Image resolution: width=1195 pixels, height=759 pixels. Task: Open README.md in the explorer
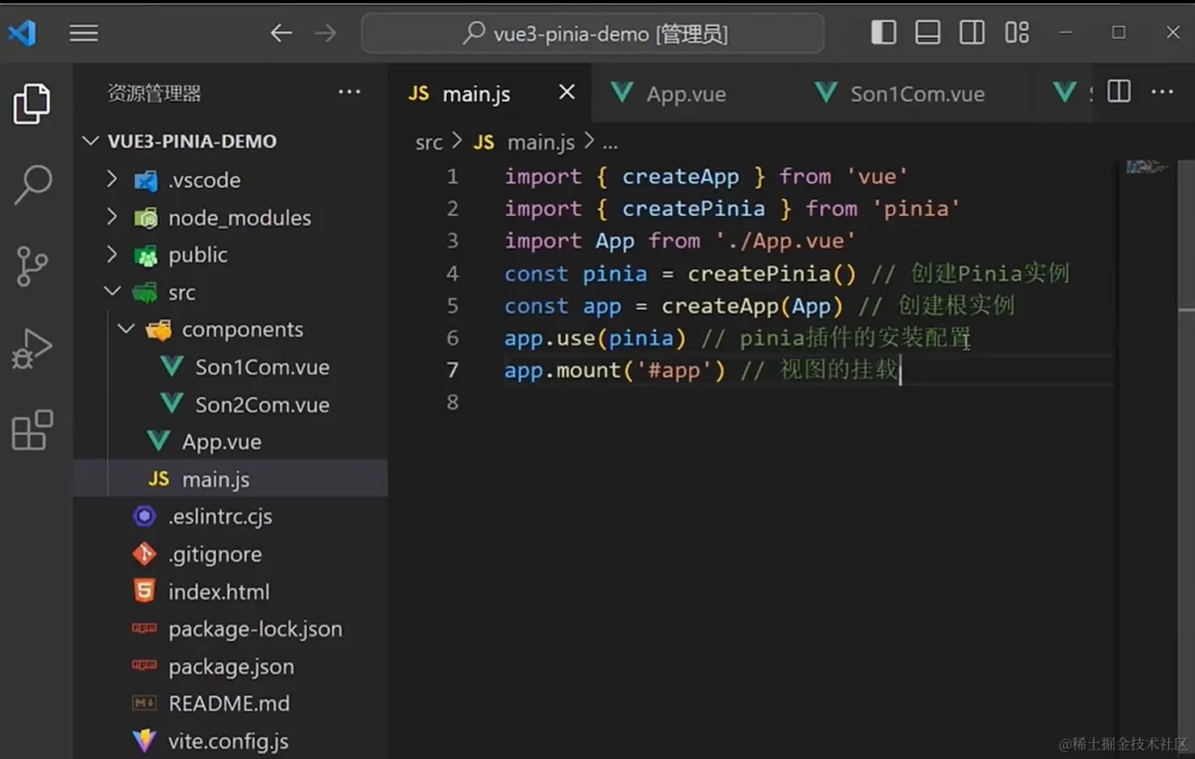pyautogui.click(x=228, y=703)
